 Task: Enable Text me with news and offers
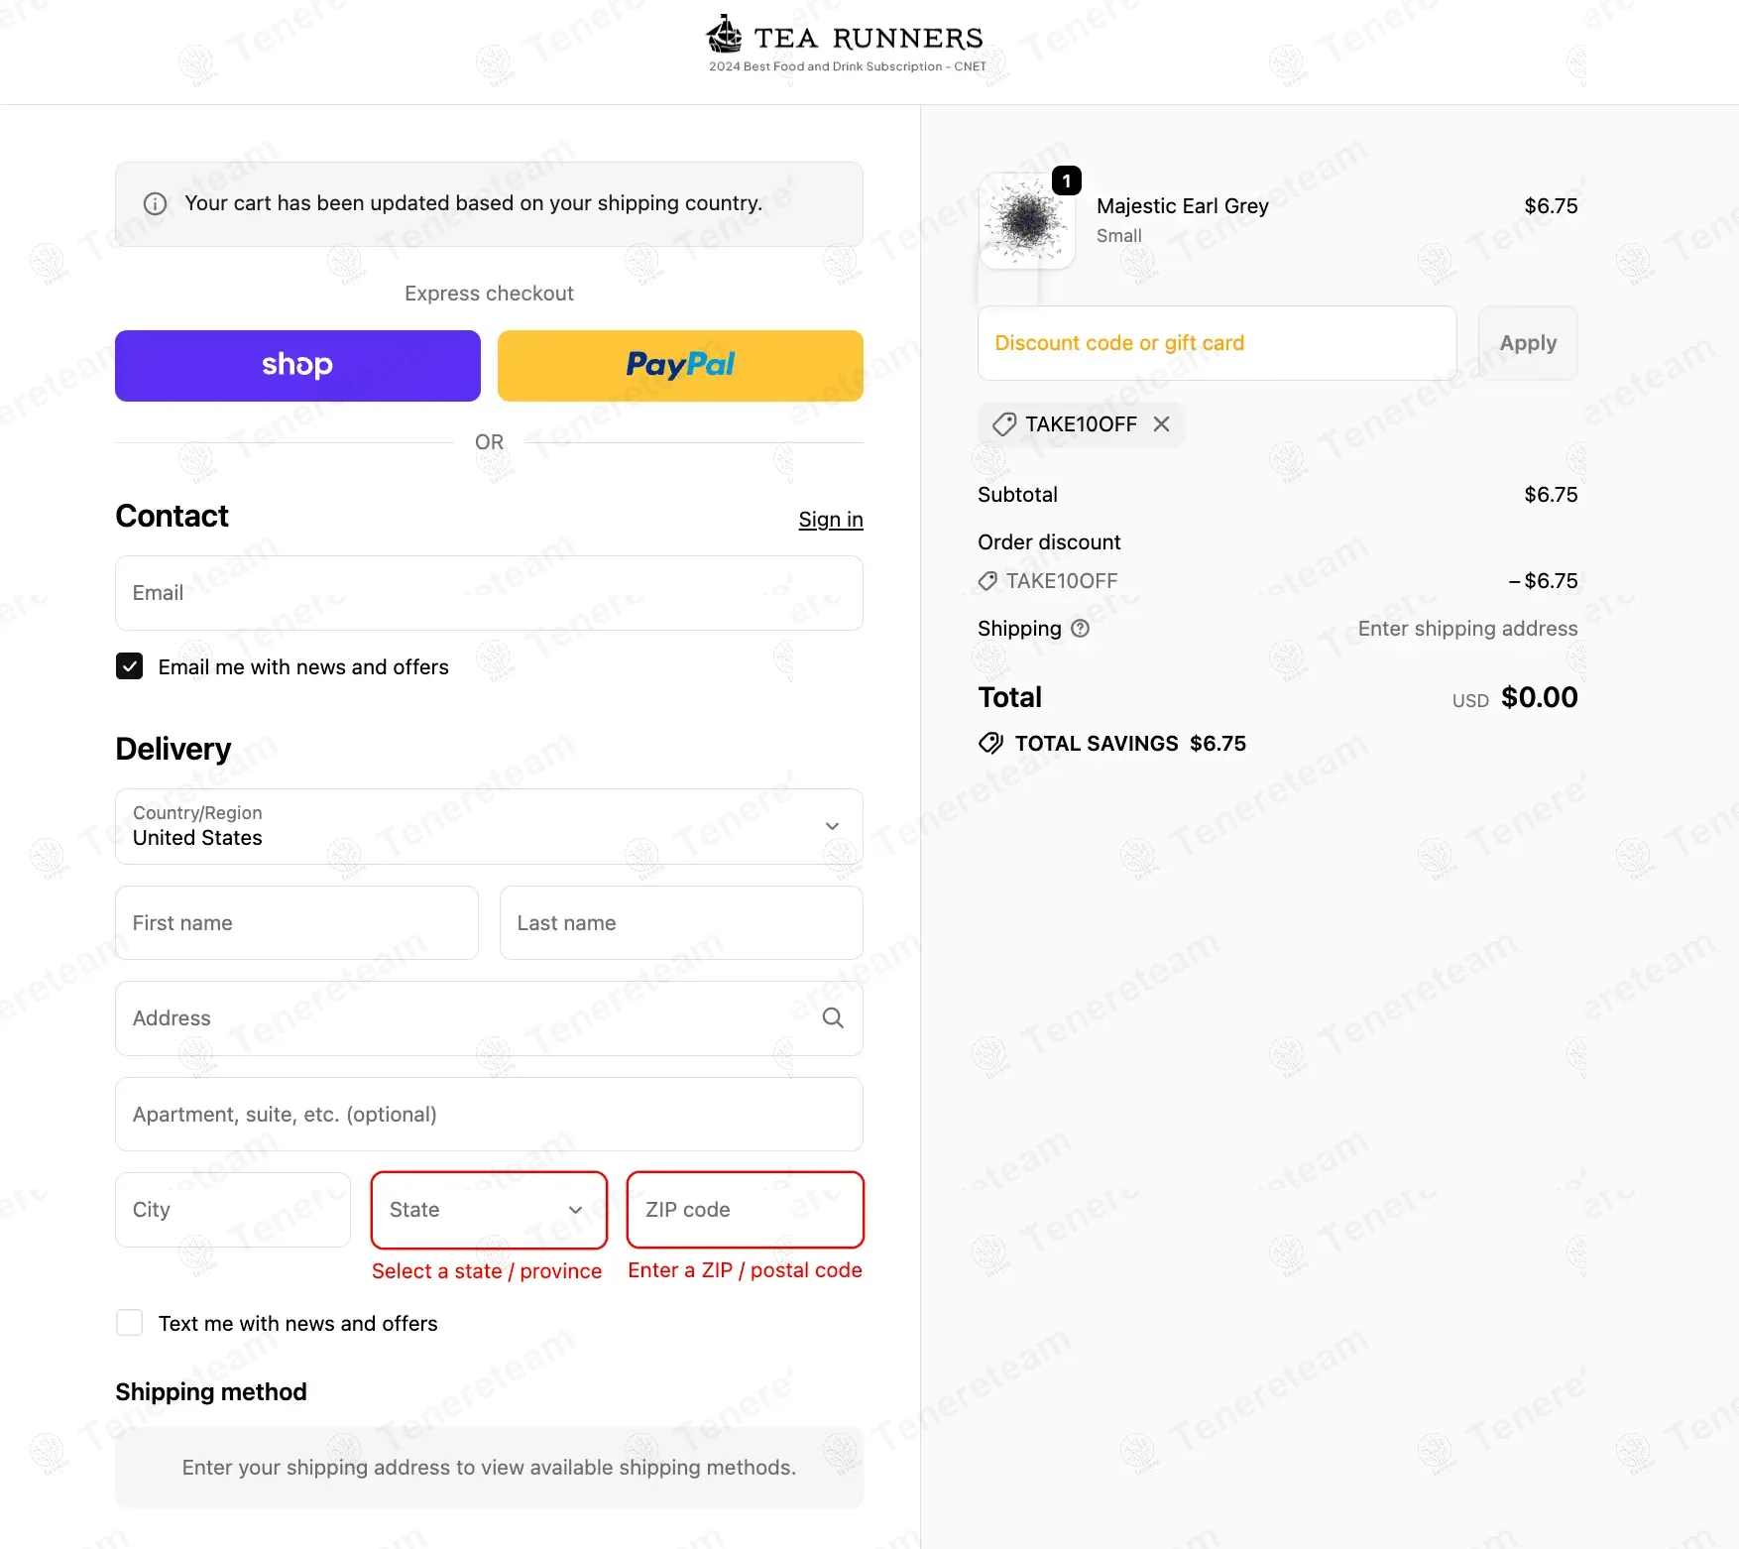coord(130,1323)
